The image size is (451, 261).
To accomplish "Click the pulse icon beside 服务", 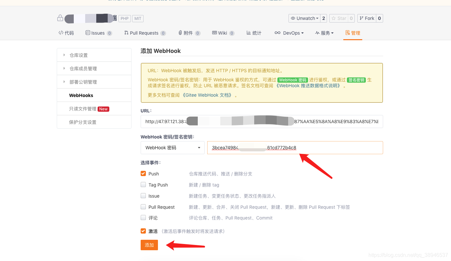I will coord(317,33).
